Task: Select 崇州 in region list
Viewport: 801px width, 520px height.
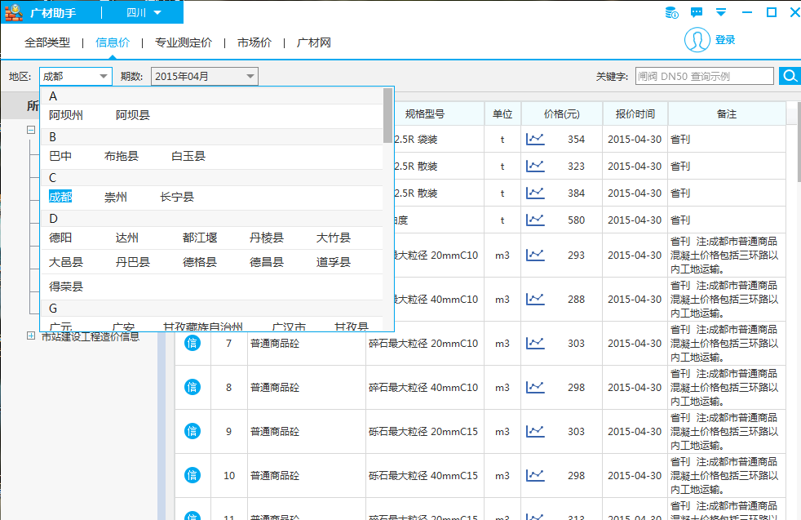Action: coord(116,197)
